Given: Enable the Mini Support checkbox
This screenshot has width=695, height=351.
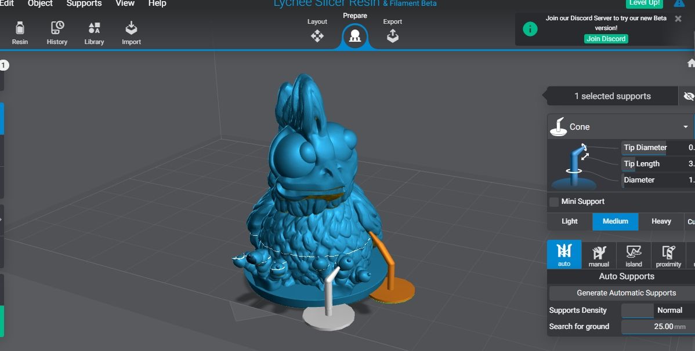Looking at the screenshot, I should pos(554,202).
